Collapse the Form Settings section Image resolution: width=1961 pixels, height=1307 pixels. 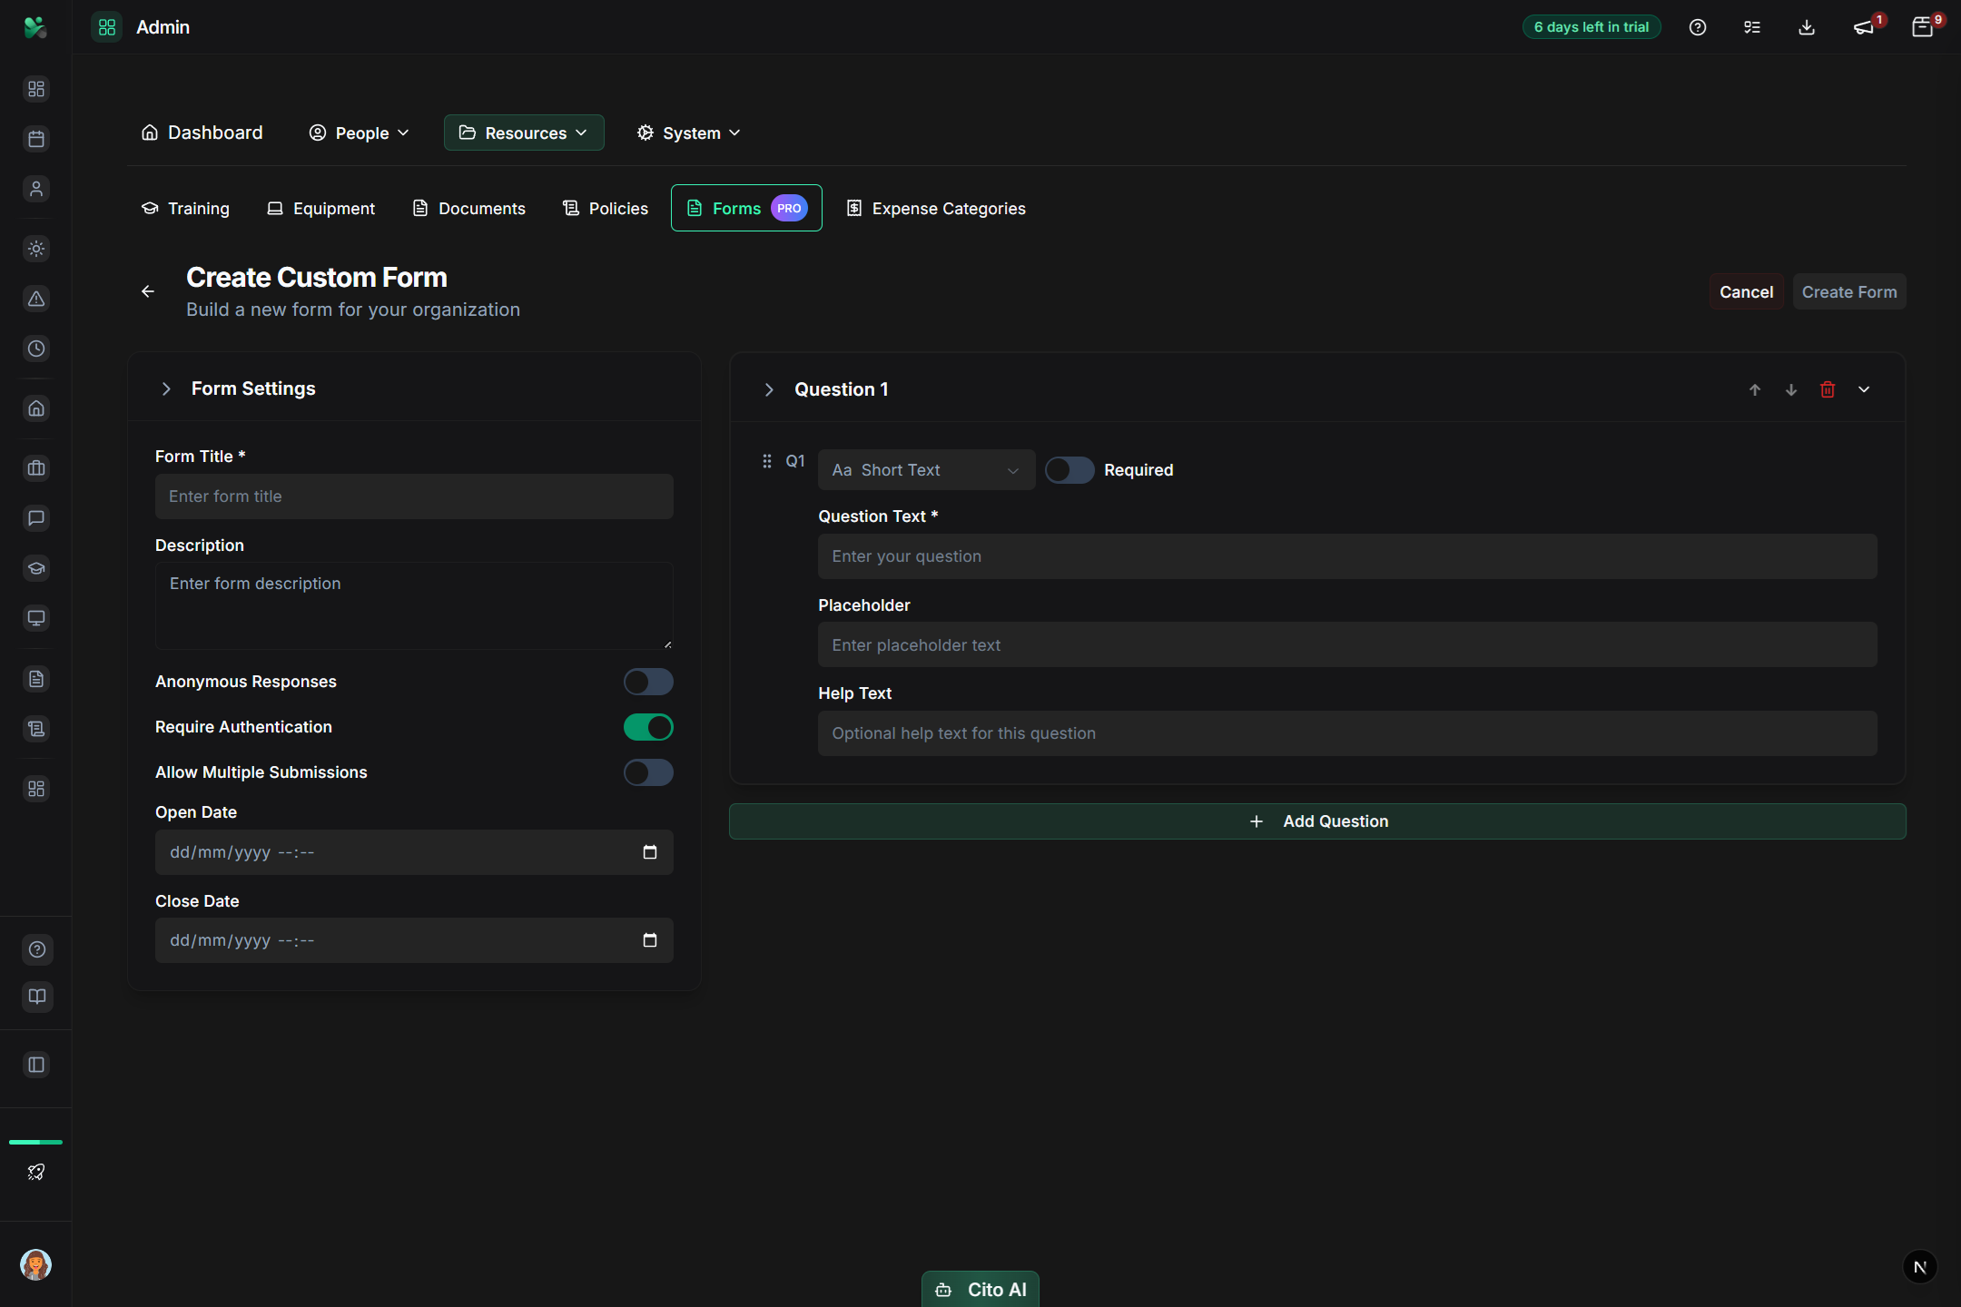coord(167,388)
